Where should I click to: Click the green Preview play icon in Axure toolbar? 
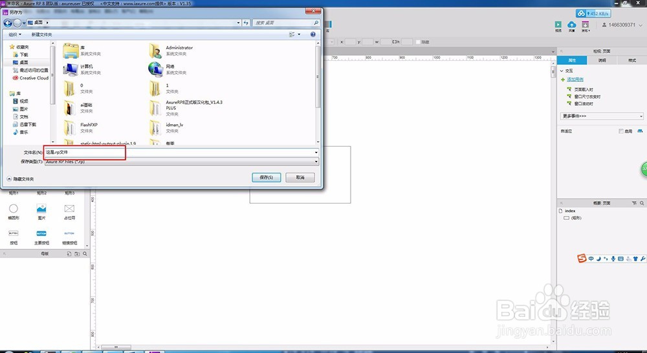coord(558,25)
